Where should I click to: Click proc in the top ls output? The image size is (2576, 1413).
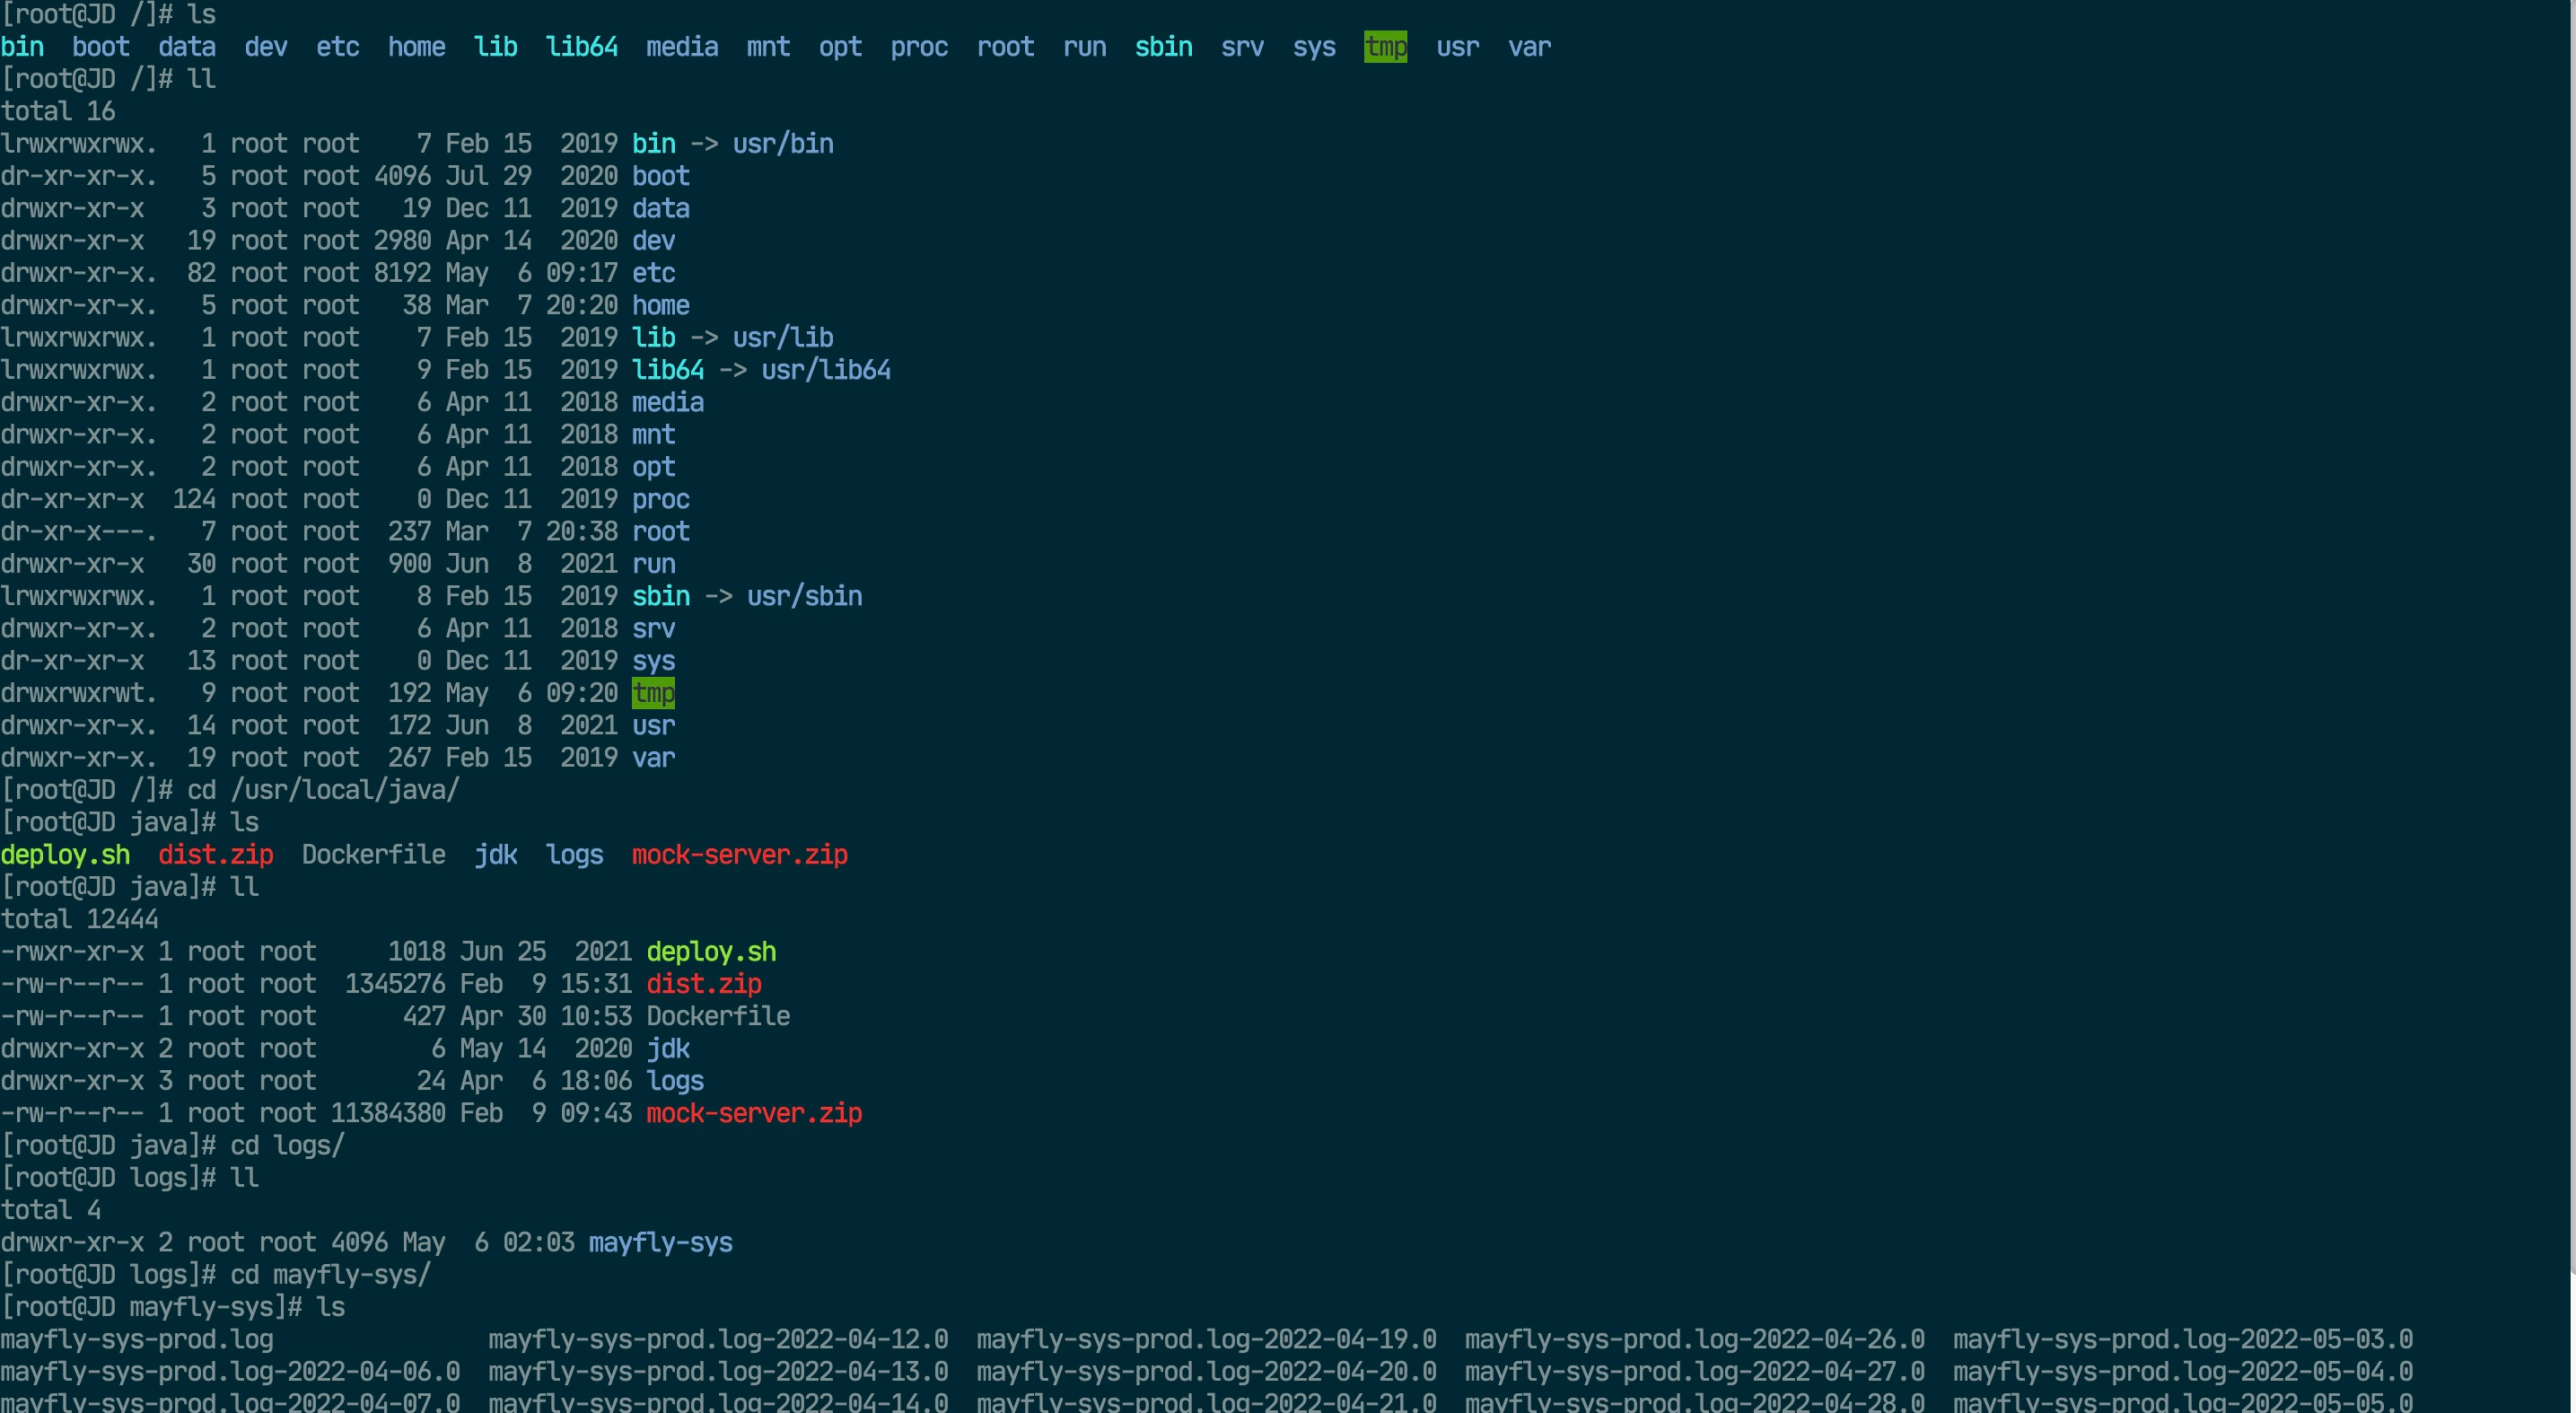[918, 47]
